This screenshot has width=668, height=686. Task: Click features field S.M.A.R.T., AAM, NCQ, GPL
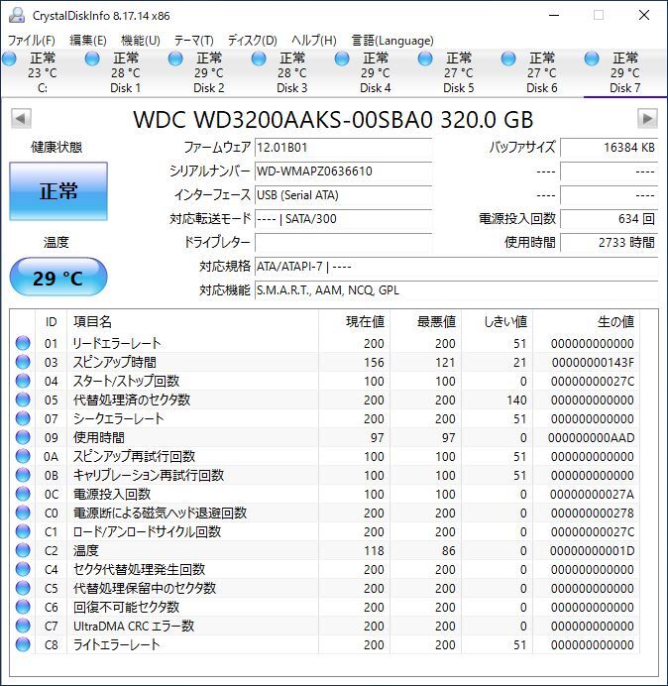click(456, 289)
